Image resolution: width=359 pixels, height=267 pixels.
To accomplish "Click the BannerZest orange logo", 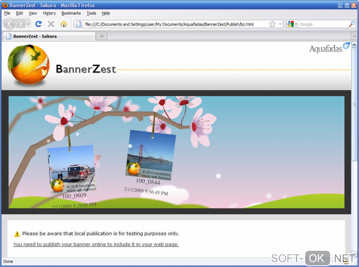I will click(x=29, y=65).
